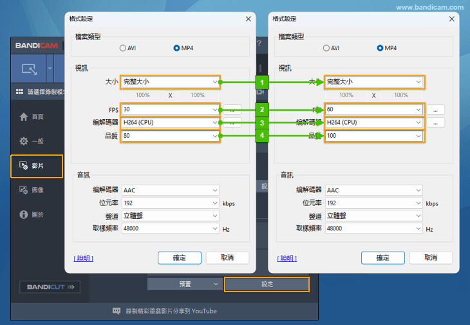
Task: Open the stereo channel dropdown in right dialog
Action: coord(374,216)
